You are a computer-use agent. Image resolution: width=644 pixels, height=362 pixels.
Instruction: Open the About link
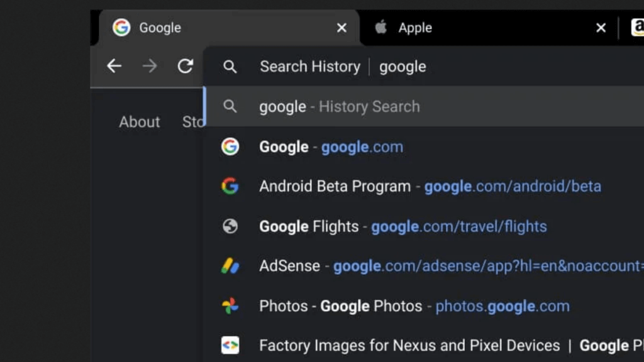(139, 122)
